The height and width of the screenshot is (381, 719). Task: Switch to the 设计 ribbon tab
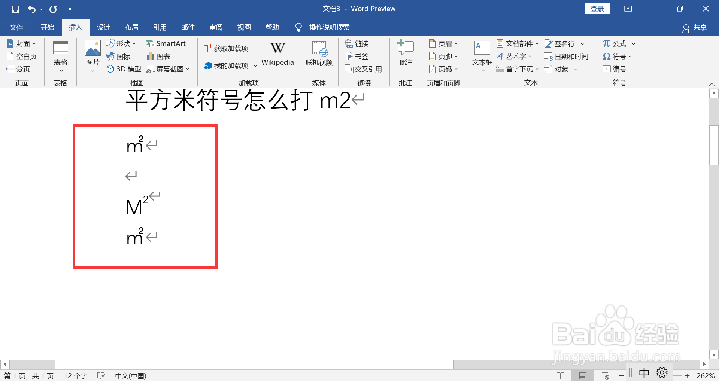[103, 27]
